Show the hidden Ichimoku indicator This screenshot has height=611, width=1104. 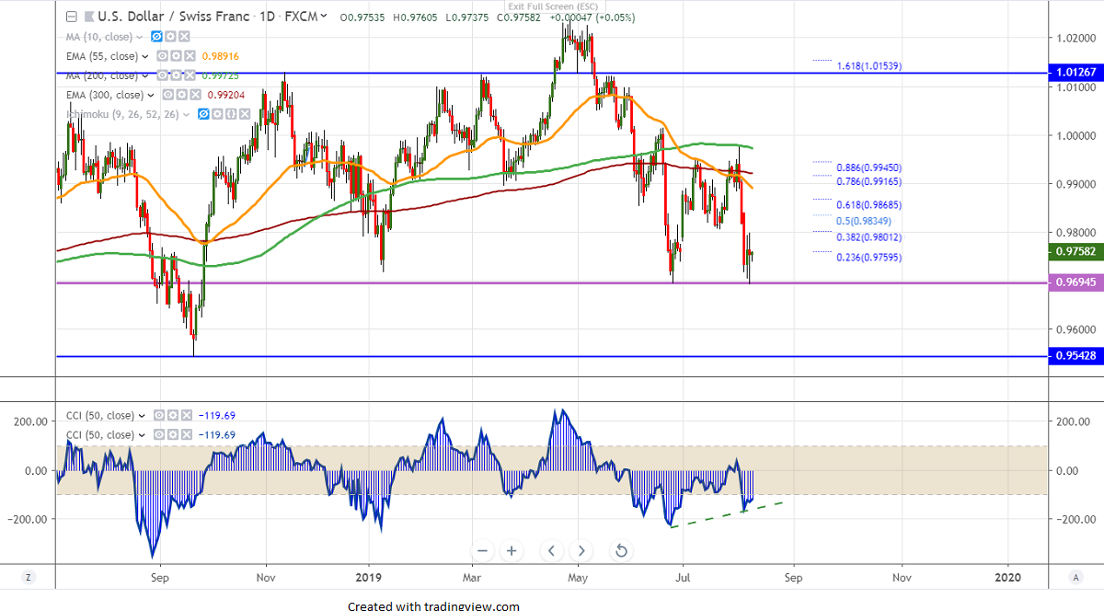(x=203, y=114)
